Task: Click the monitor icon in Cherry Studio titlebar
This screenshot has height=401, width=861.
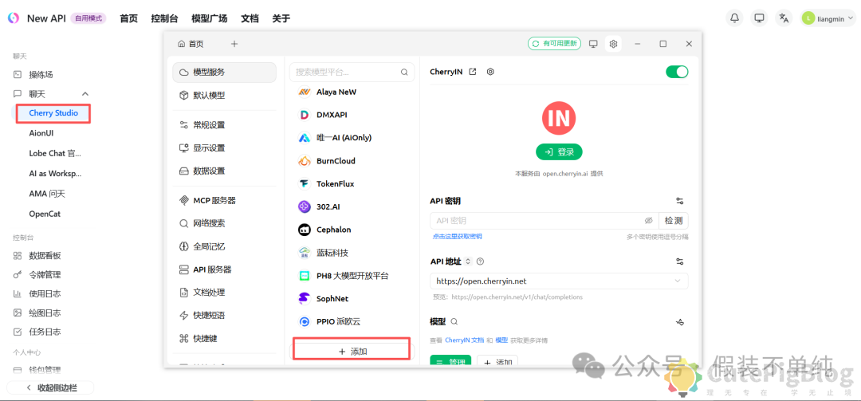Action: [593, 43]
